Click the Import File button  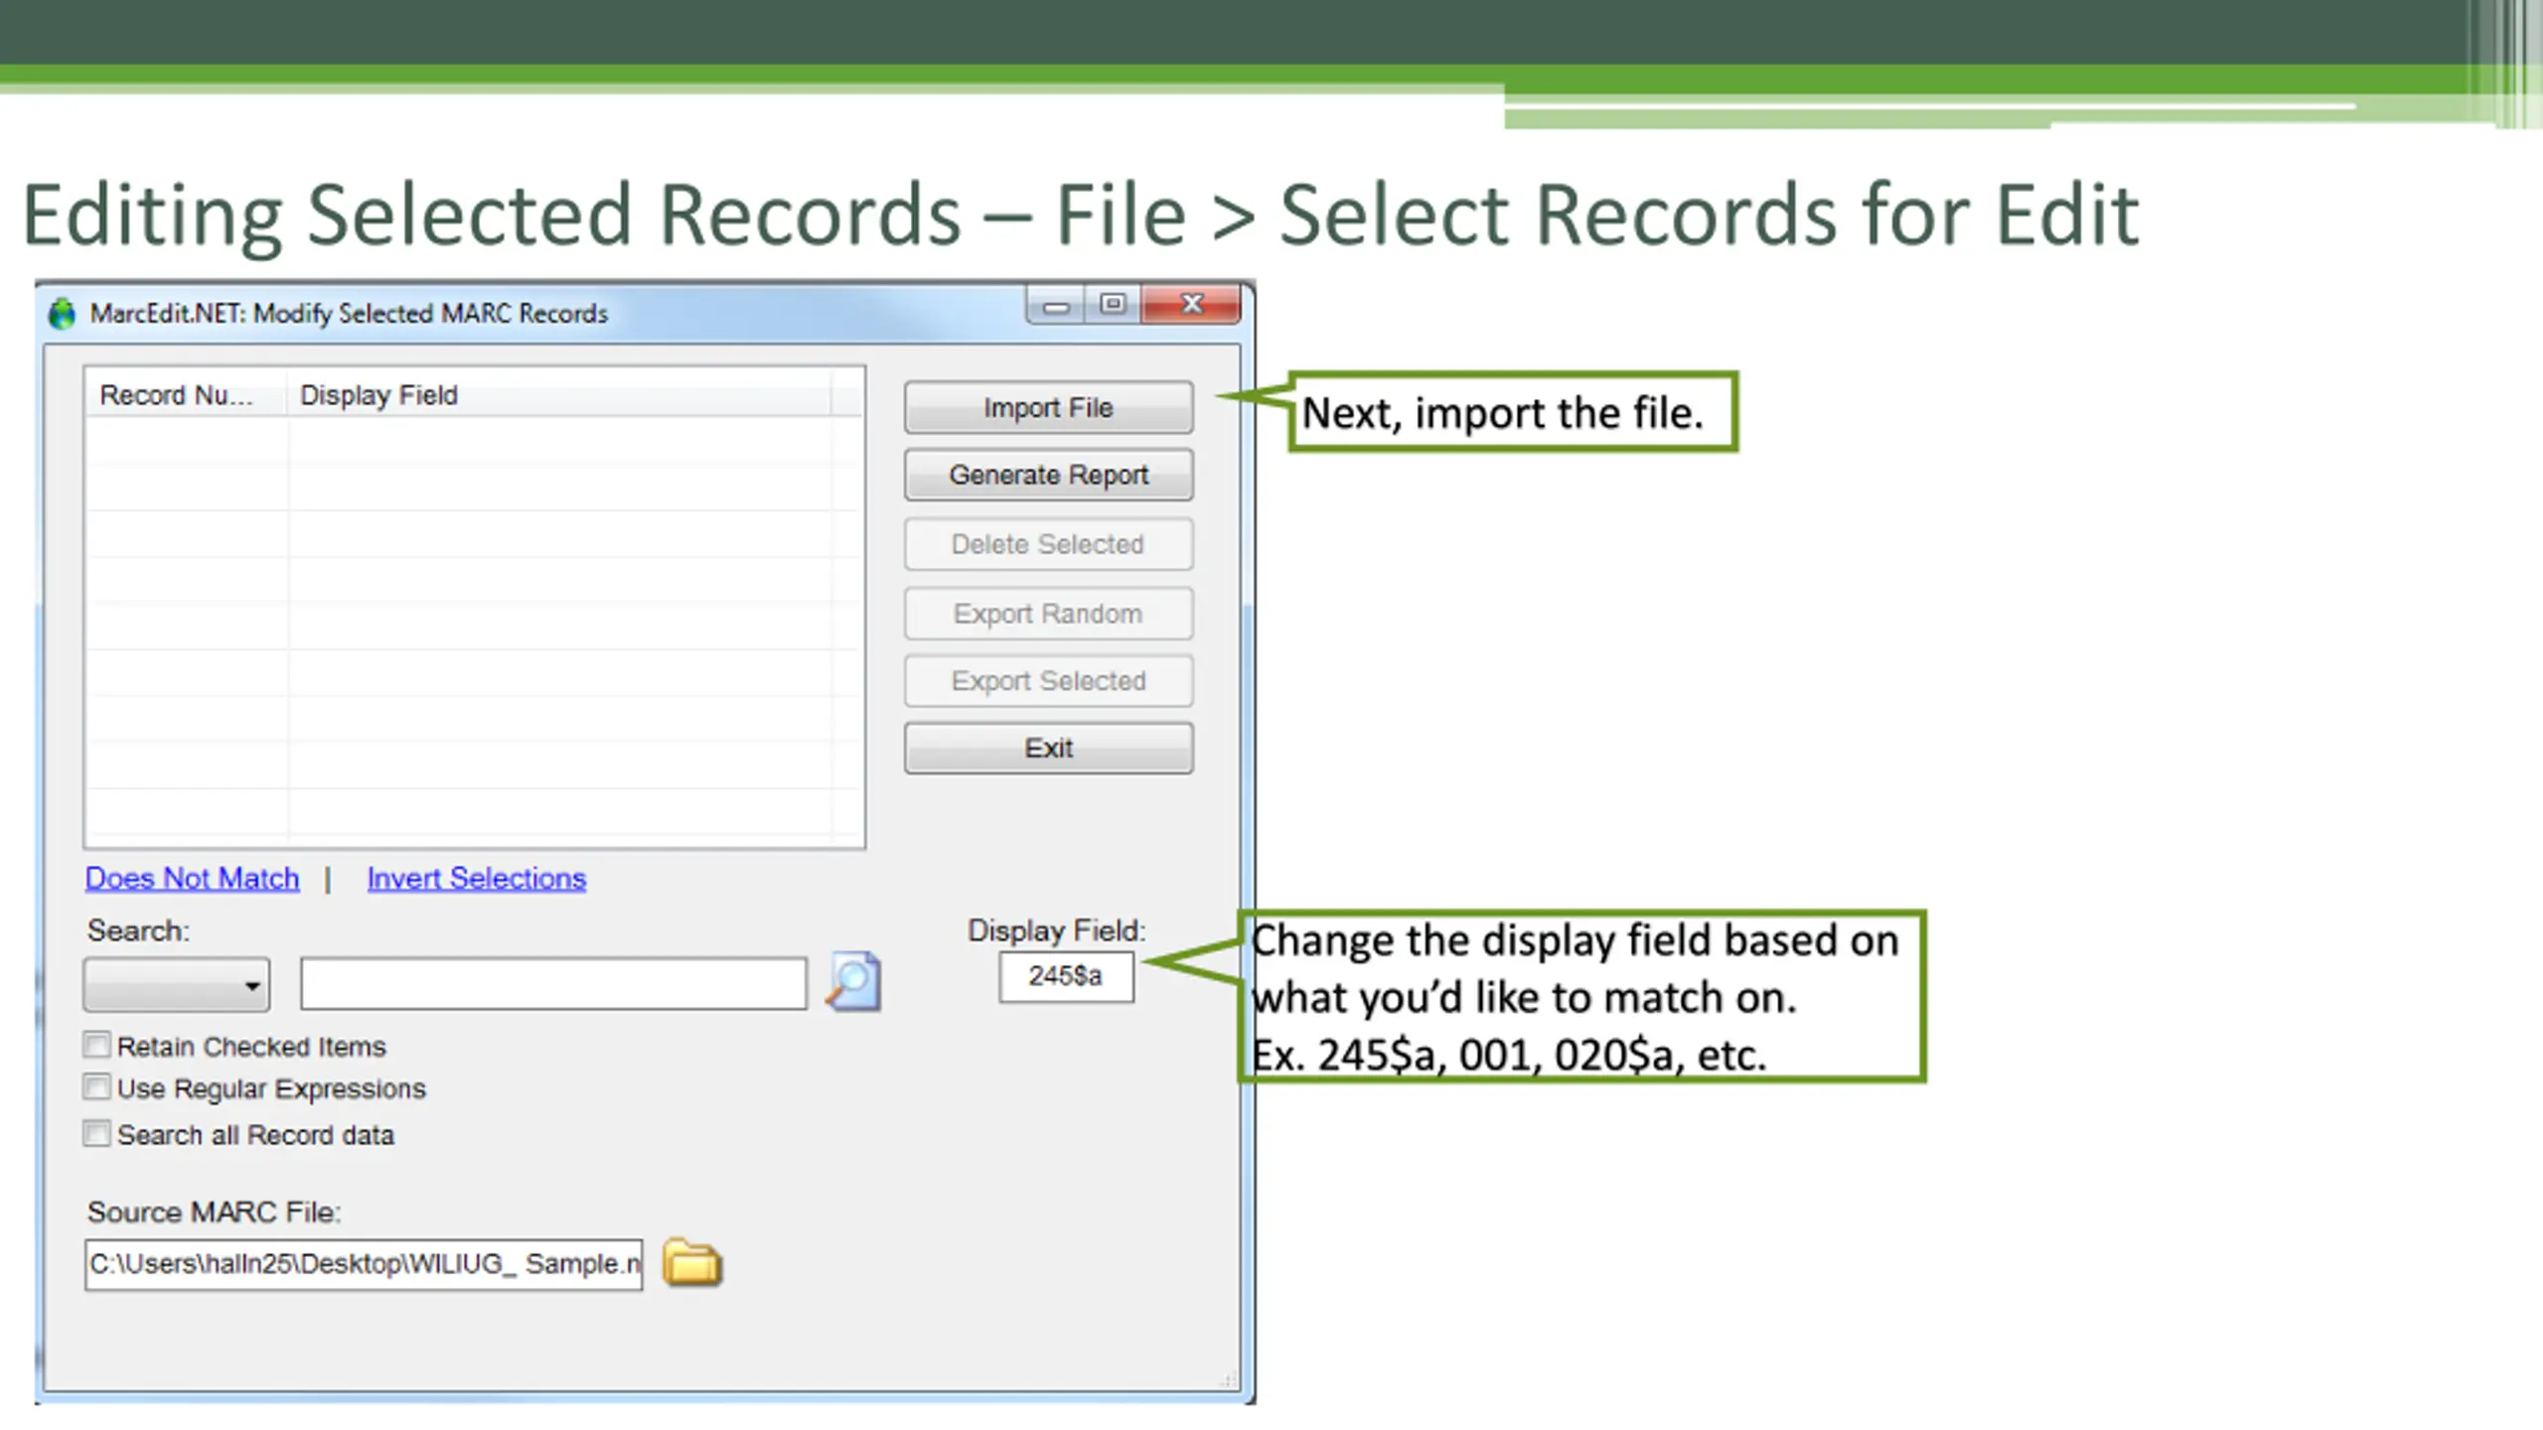click(x=1048, y=407)
